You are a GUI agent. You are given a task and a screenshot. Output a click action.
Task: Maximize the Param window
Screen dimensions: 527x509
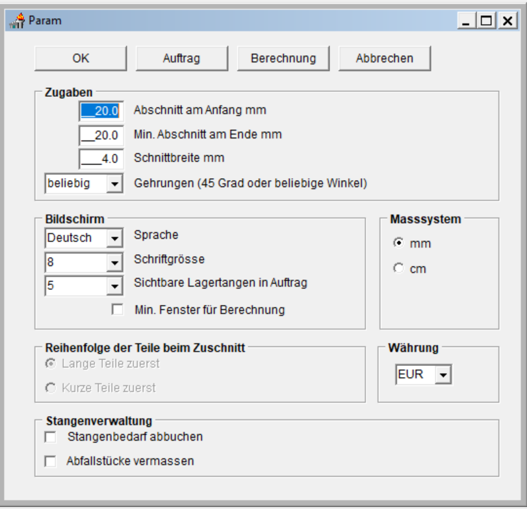point(485,21)
